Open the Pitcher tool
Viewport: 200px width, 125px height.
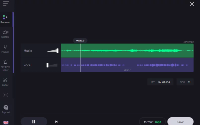coord(5,49)
